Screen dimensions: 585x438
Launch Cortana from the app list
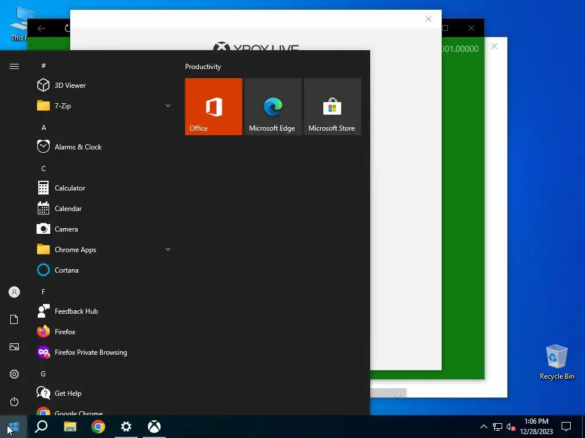pyautogui.click(x=105, y=270)
